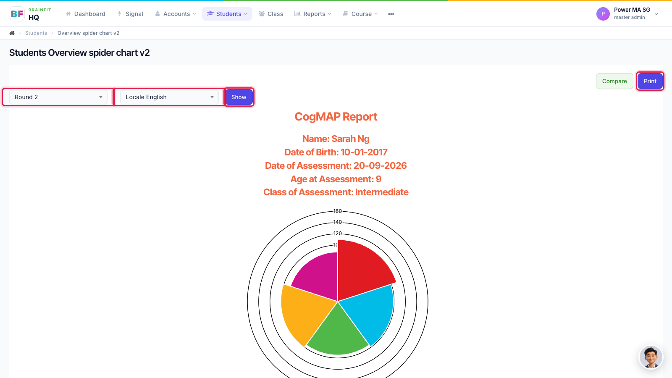Click the BrainFit HQ logo
672x378 pixels.
coord(30,14)
